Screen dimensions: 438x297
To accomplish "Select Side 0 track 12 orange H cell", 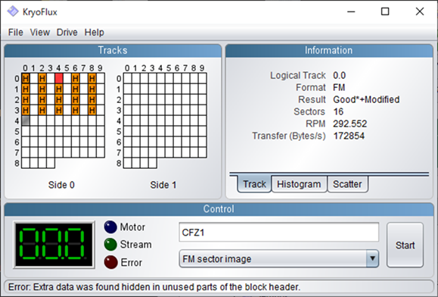I will pos(42,89).
